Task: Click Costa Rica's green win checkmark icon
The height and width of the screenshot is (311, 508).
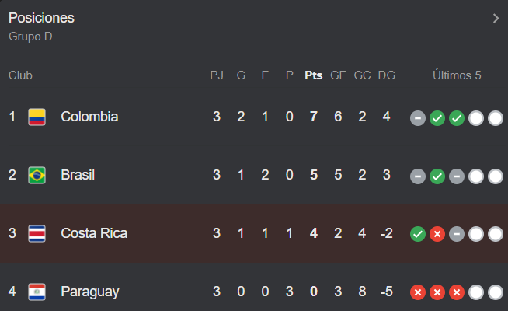Action: coord(418,234)
